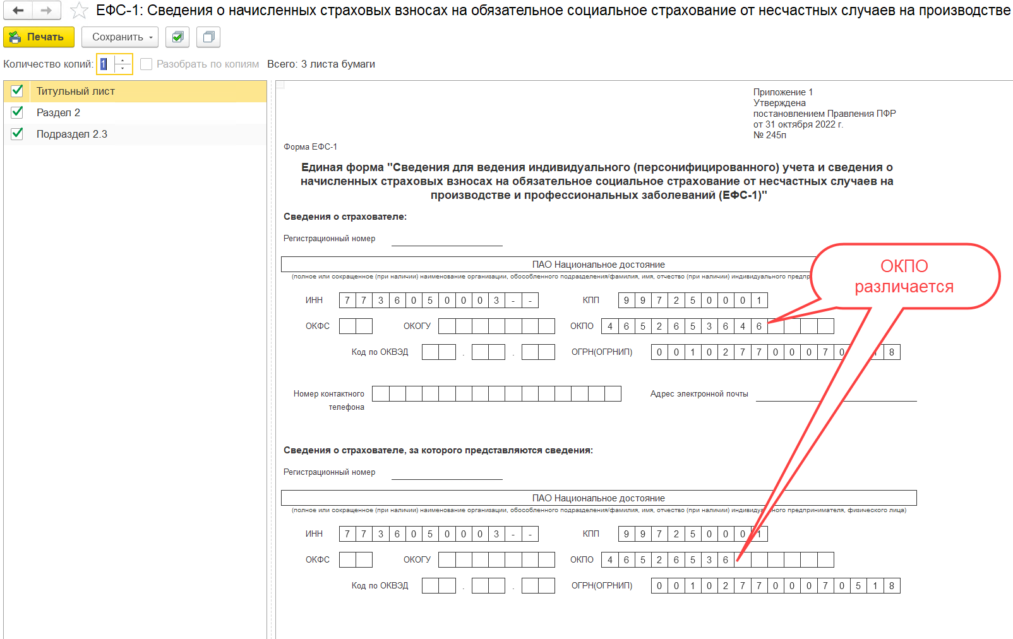Uncheck all sheets using the empty squares icon

[208, 37]
